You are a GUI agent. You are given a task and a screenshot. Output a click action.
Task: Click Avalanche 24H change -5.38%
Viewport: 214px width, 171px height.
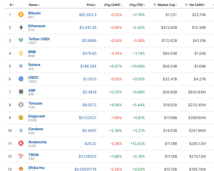(x=116, y=144)
